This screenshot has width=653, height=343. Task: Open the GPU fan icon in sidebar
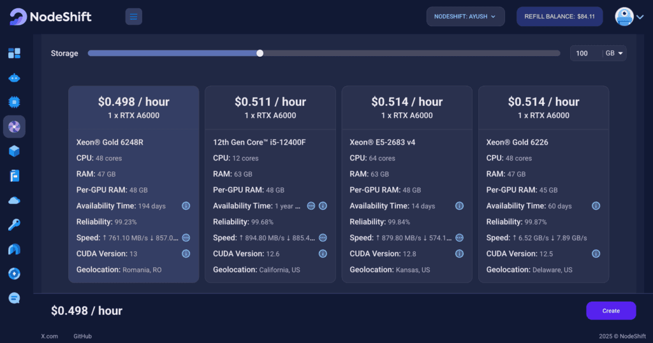click(x=14, y=127)
